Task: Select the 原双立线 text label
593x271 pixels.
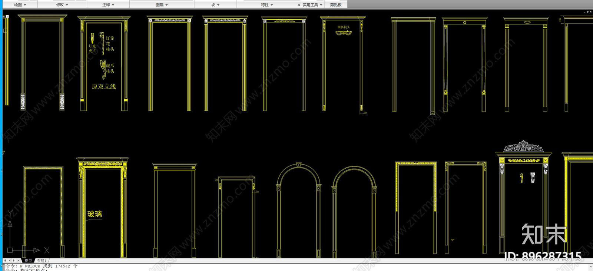Action: coord(104,86)
